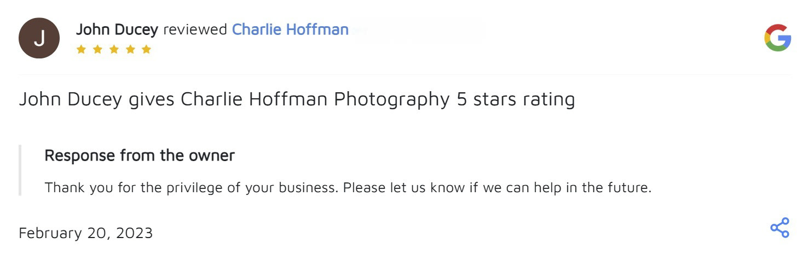809x261 pixels.
Task: Select the fourth rating star
Action: click(x=130, y=50)
